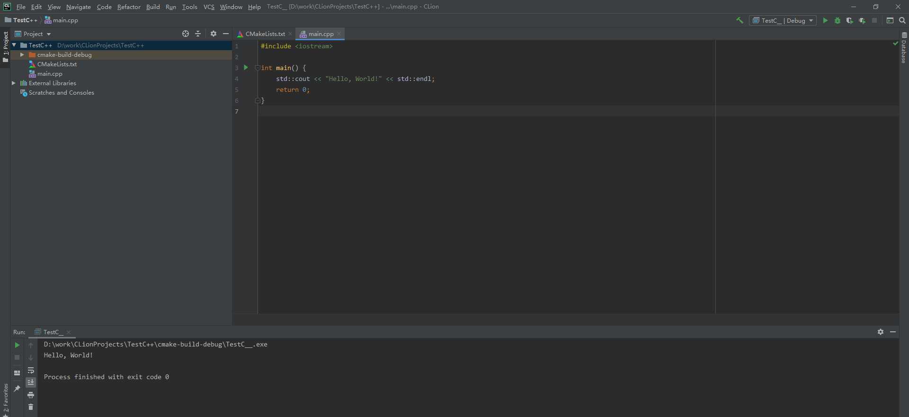Collapse the TestC++ root folder

(14, 45)
